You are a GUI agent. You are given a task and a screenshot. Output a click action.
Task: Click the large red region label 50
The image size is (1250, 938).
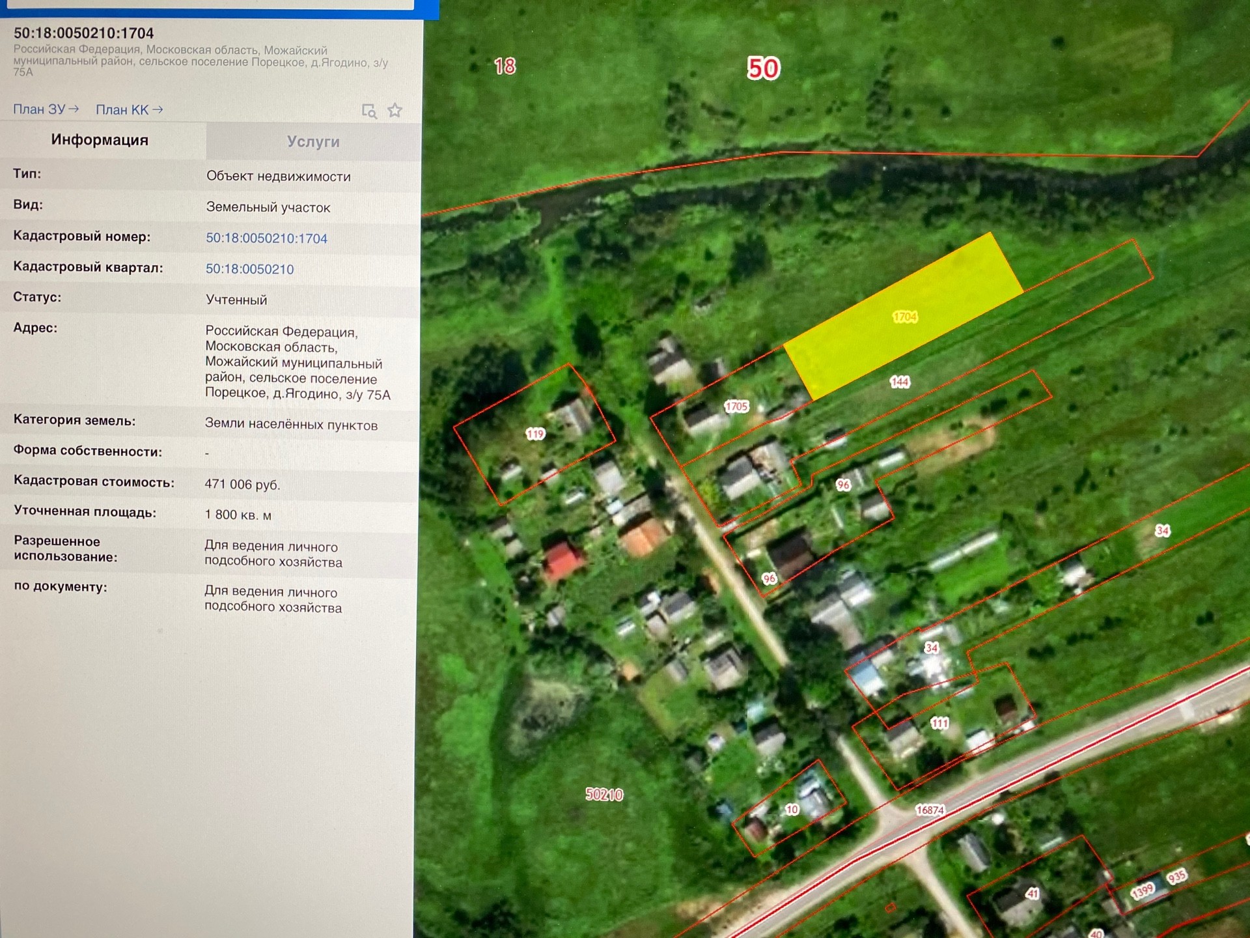(763, 68)
